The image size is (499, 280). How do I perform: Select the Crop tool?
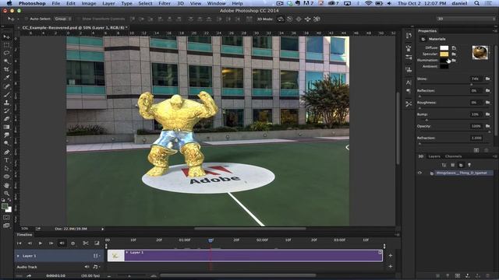(x=6, y=69)
